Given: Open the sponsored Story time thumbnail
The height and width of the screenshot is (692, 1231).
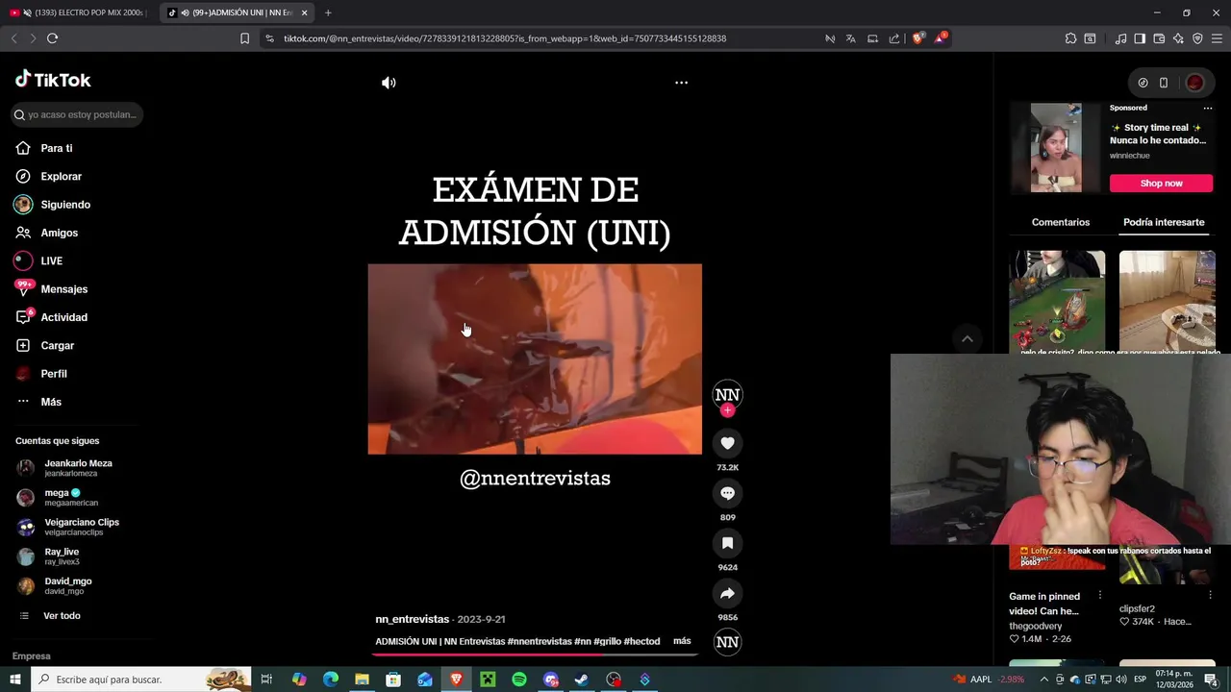Looking at the screenshot, I should (1056, 147).
